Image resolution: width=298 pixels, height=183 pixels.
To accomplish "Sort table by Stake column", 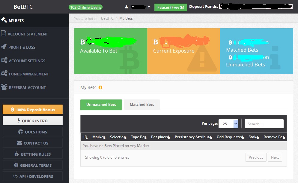I will pyautogui.click(x=254, y=137).
